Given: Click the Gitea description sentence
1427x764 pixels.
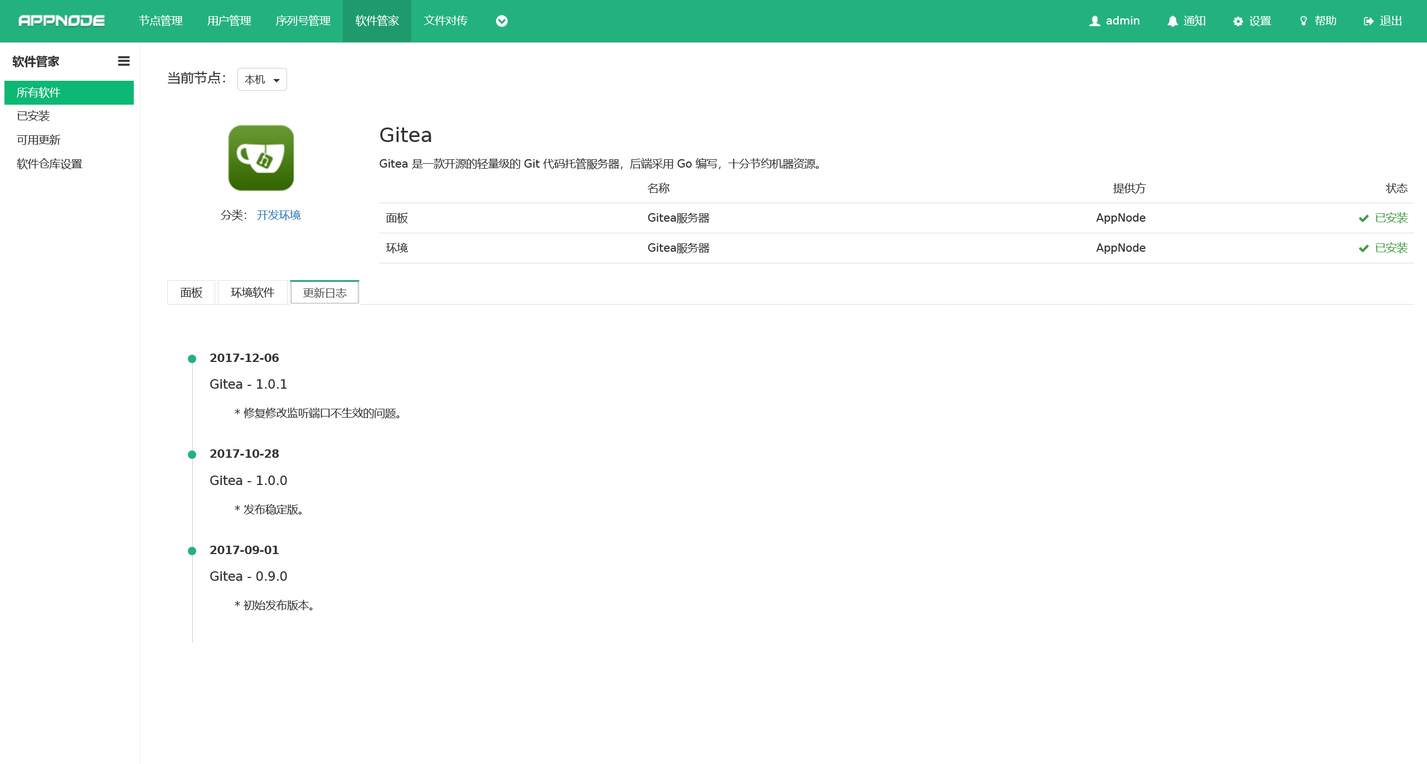Looking at the screenshot, I should (x=601, y=164).
